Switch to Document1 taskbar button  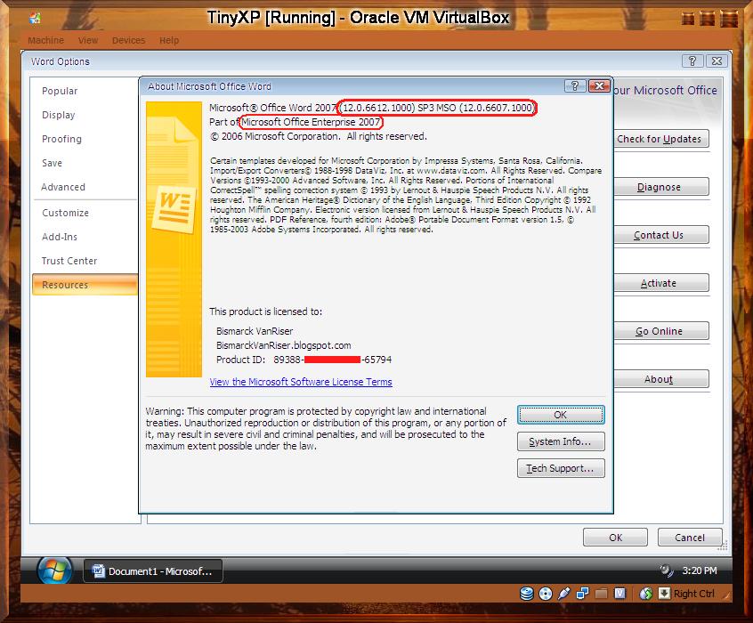pos(153,570)
